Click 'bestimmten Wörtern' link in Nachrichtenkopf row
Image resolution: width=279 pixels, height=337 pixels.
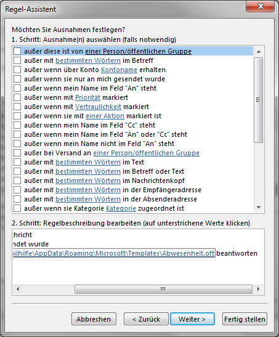click(x=88, y=181)
